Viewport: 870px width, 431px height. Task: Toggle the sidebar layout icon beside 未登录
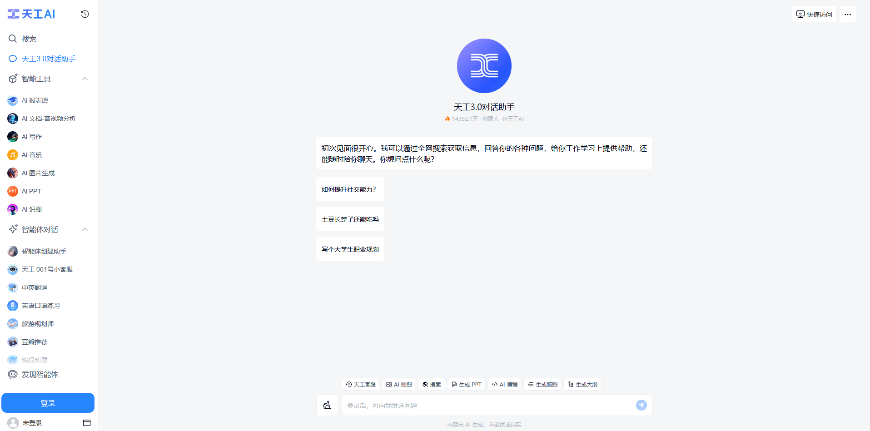[87, 423]
